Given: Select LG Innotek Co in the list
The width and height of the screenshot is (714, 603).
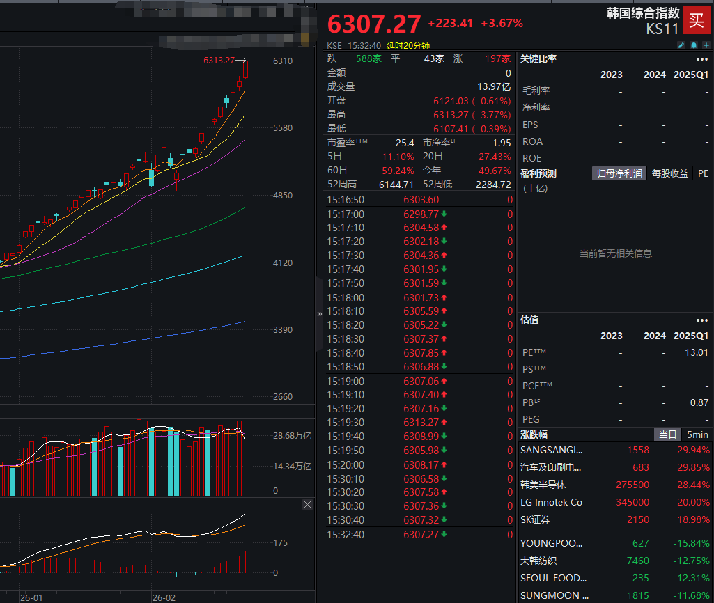Looking at the screenshot, I should pos(551,502).
